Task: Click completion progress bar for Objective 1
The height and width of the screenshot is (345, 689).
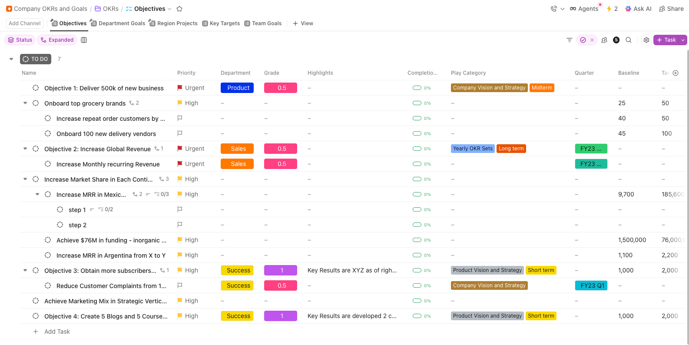Action: [417, 88]
